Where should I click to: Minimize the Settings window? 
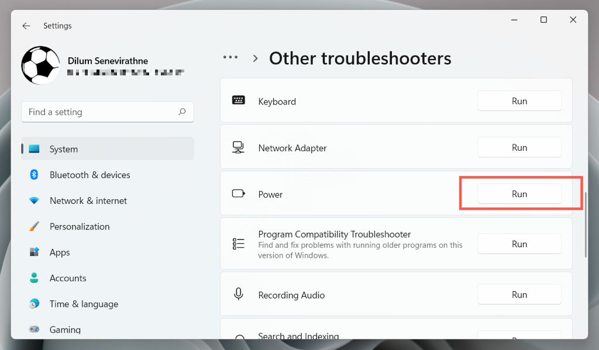pyautogui.click(x=514, y=20)
